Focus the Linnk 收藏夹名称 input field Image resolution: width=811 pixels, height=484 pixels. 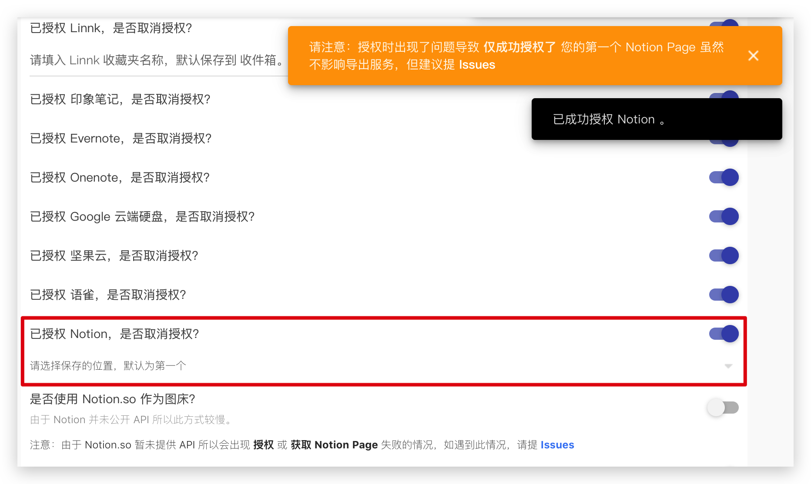(159, 60)
